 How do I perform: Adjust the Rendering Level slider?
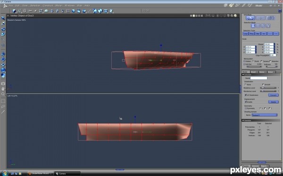[268, 91]
